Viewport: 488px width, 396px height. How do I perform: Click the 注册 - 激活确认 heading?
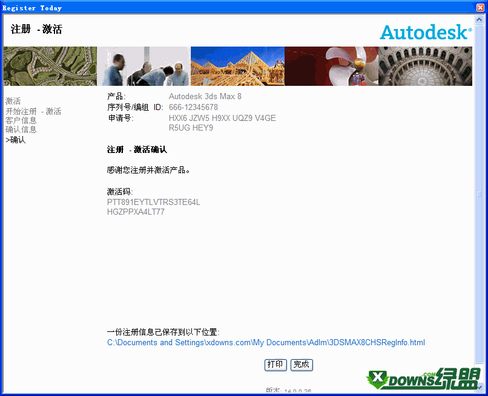[x=137, y=149]
